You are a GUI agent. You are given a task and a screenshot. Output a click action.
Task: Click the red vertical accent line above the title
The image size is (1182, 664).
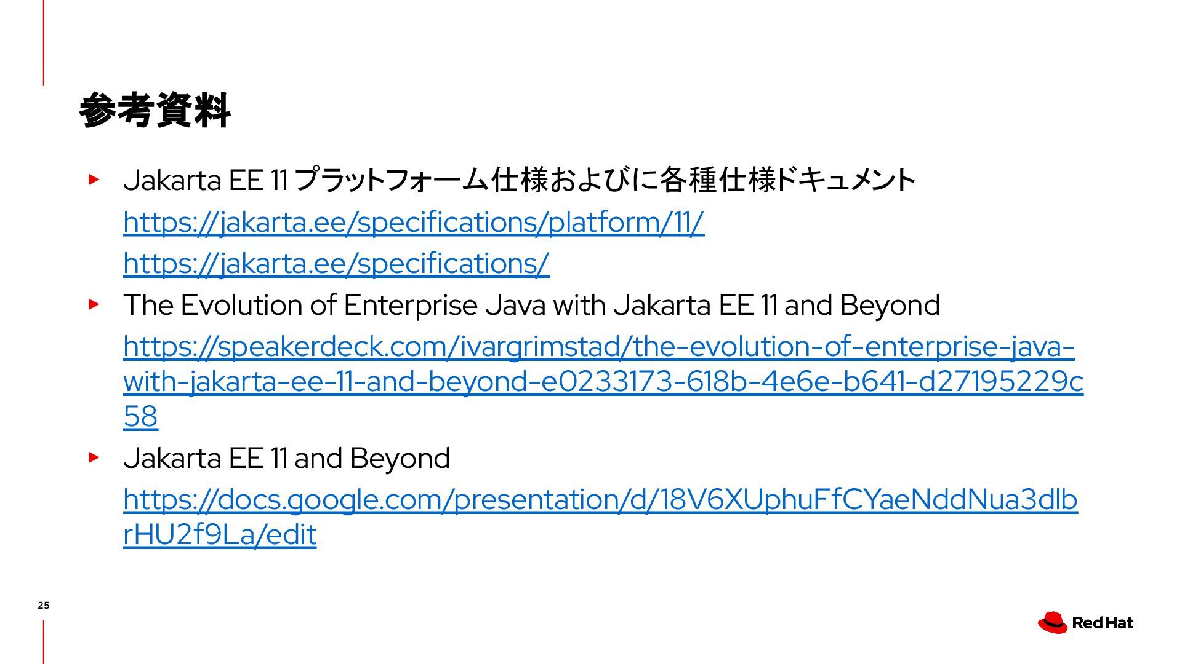(44, 42)
